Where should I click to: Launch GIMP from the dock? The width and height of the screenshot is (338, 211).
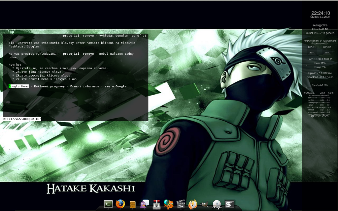click(205, 204)
